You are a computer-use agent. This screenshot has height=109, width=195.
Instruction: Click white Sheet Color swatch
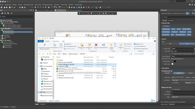tap(172, 64)
